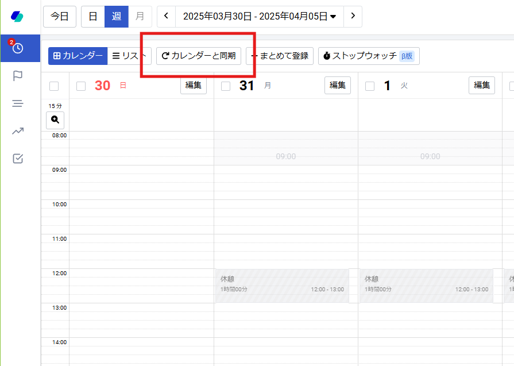The width and height of the screenshot is (514, 366).
Task: Open the clock time-tracking sidebar icon
Action: 18,48
